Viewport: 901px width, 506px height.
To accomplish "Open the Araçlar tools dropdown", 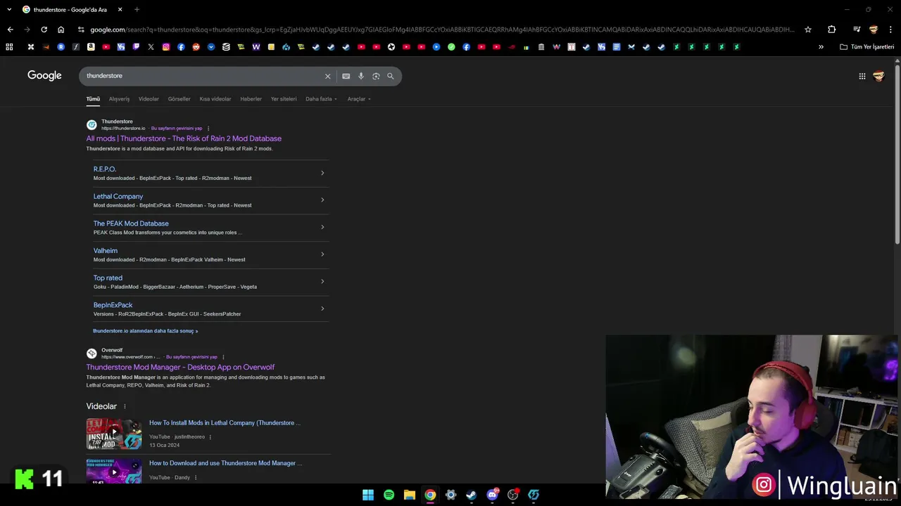I will tap(359, 99).
